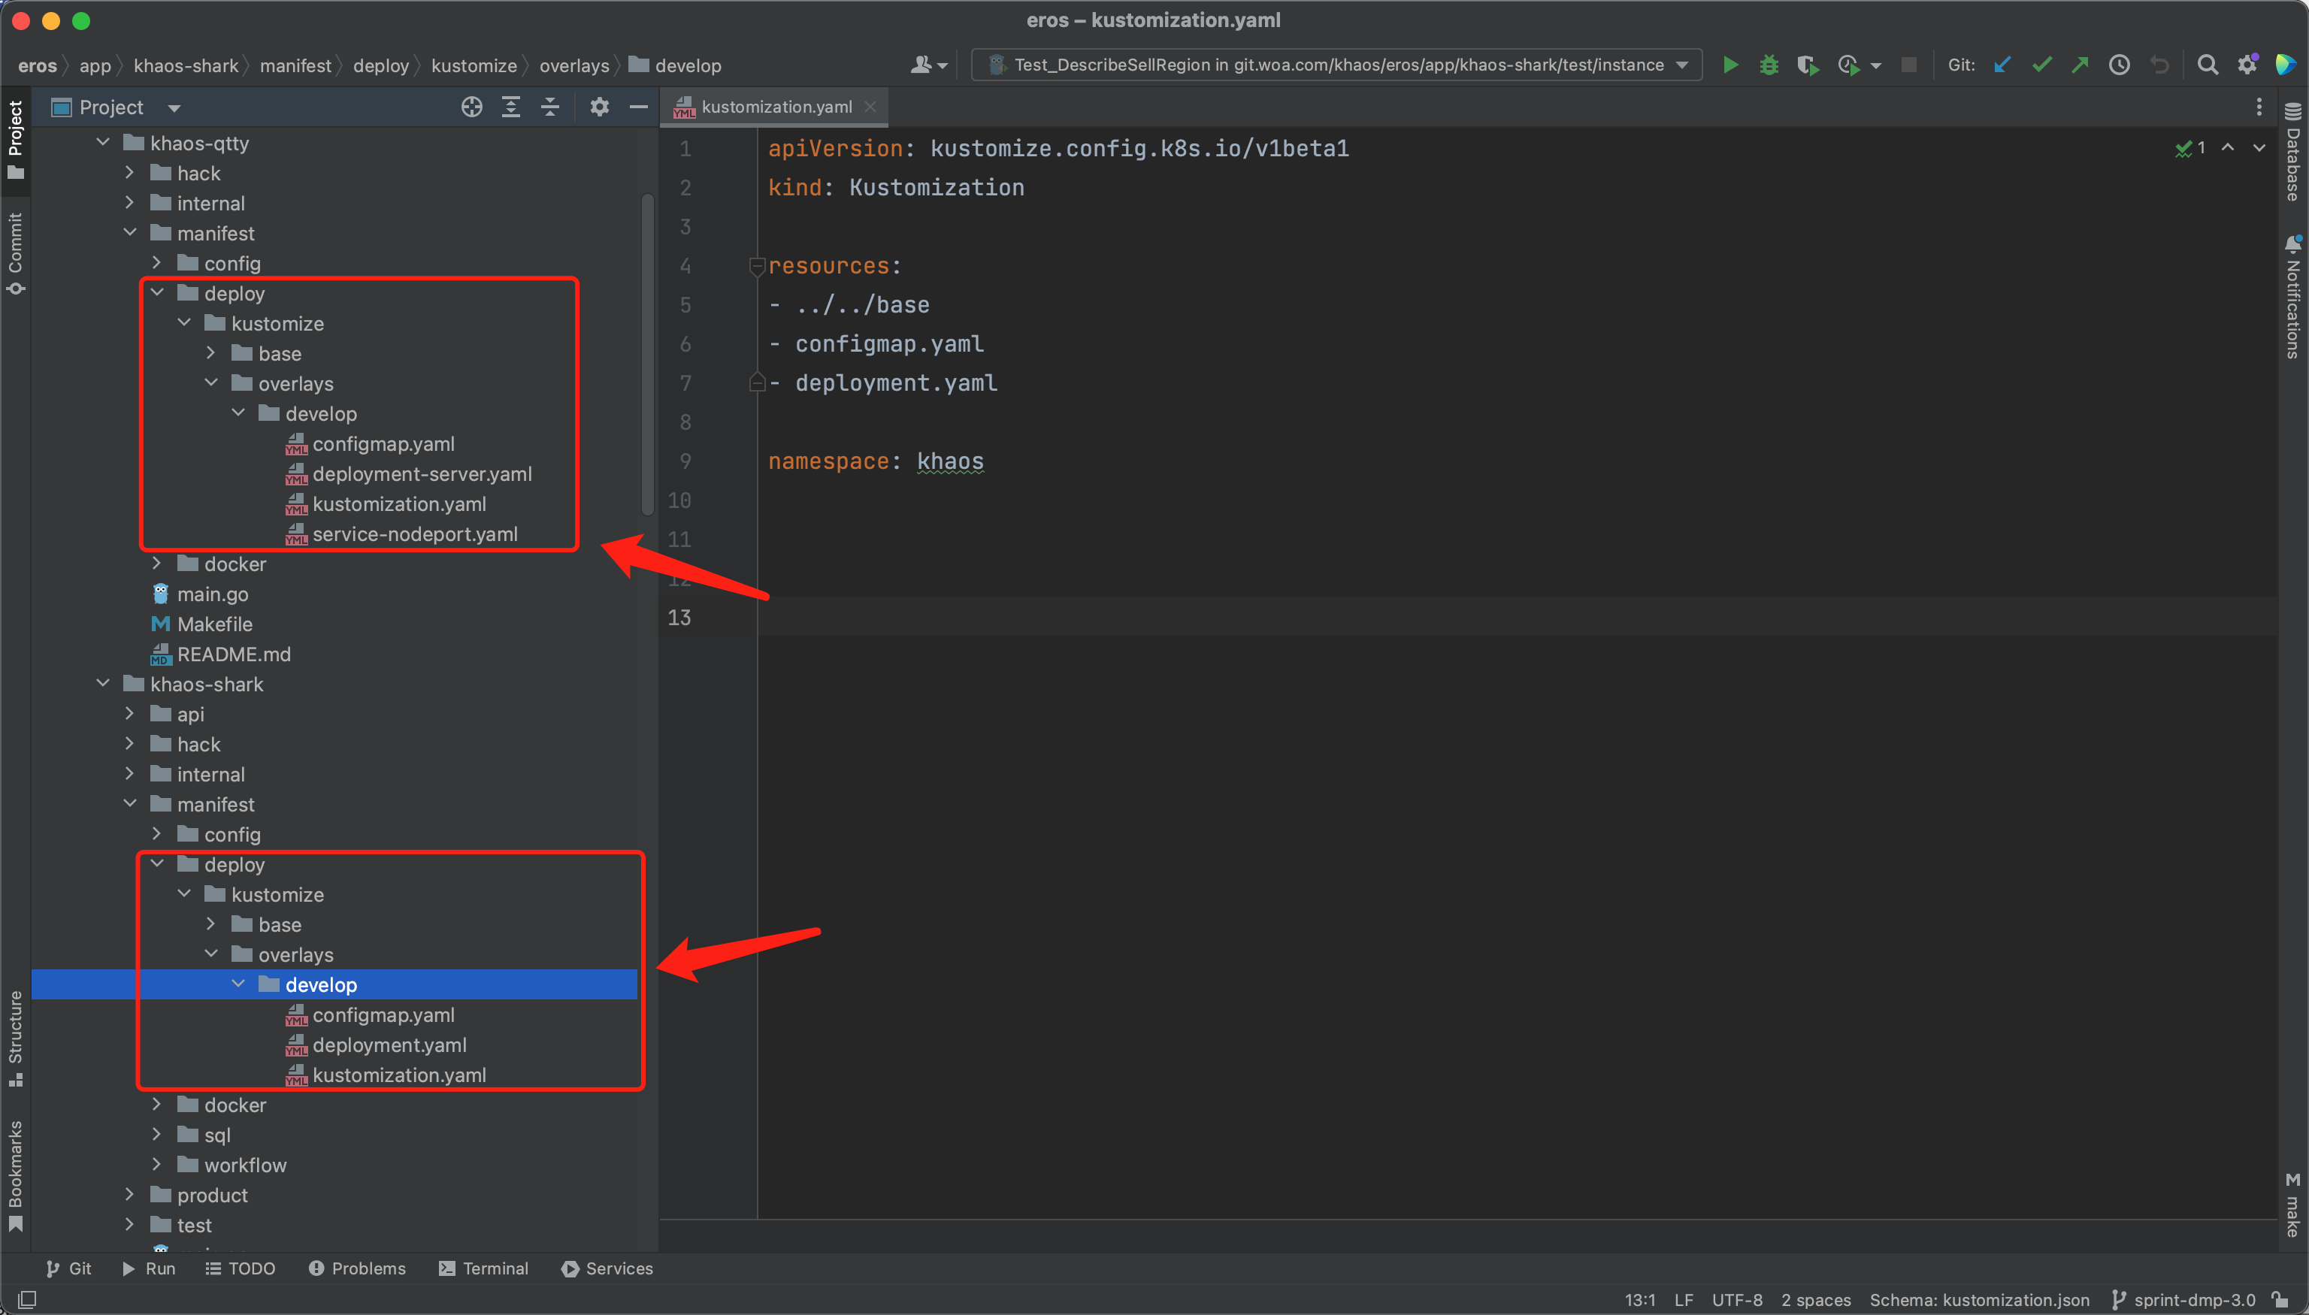Click Collapse All icon in Project panel
2309x1315 pixels.
[x=550, y=107]
